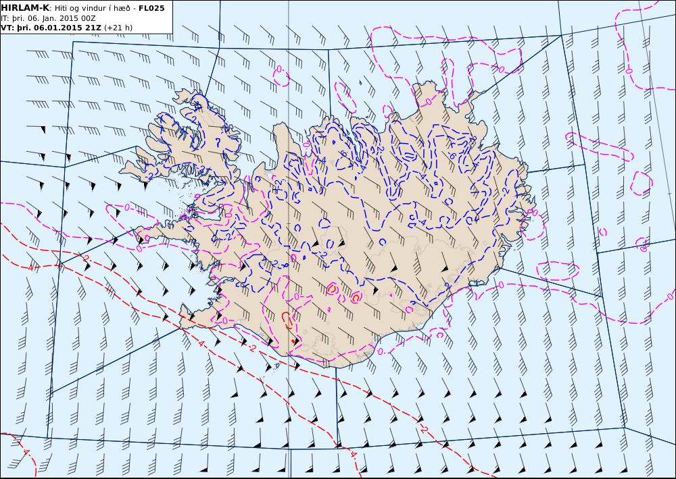
Task: Click the FL025 flight level label
Action: [151, 8]
